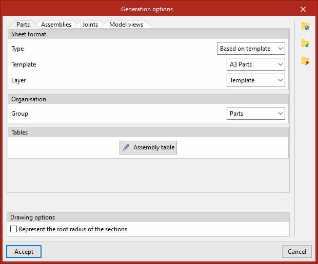Viewport: 318px width, 264px height.
Task: Click the Cancel button
Action: pos(296,251)
